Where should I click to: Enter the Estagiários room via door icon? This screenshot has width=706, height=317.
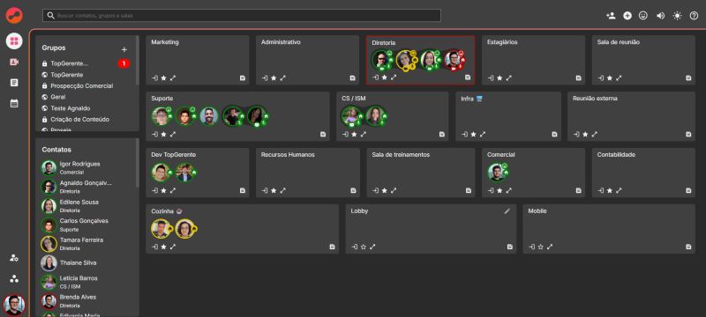pyautogui.click(x=491, y=78)
